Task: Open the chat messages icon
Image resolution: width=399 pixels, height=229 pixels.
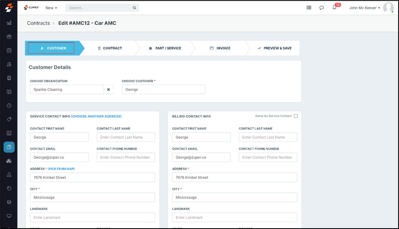Action: click(x=322, y=8)
